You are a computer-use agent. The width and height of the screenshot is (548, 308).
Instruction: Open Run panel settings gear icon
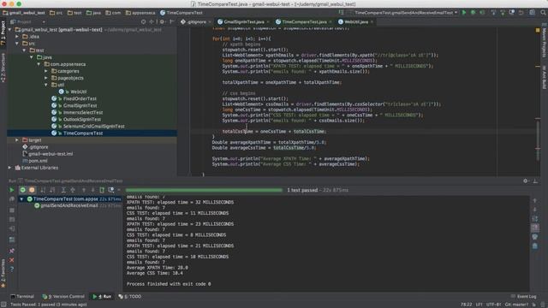click(x=525, y=181)
